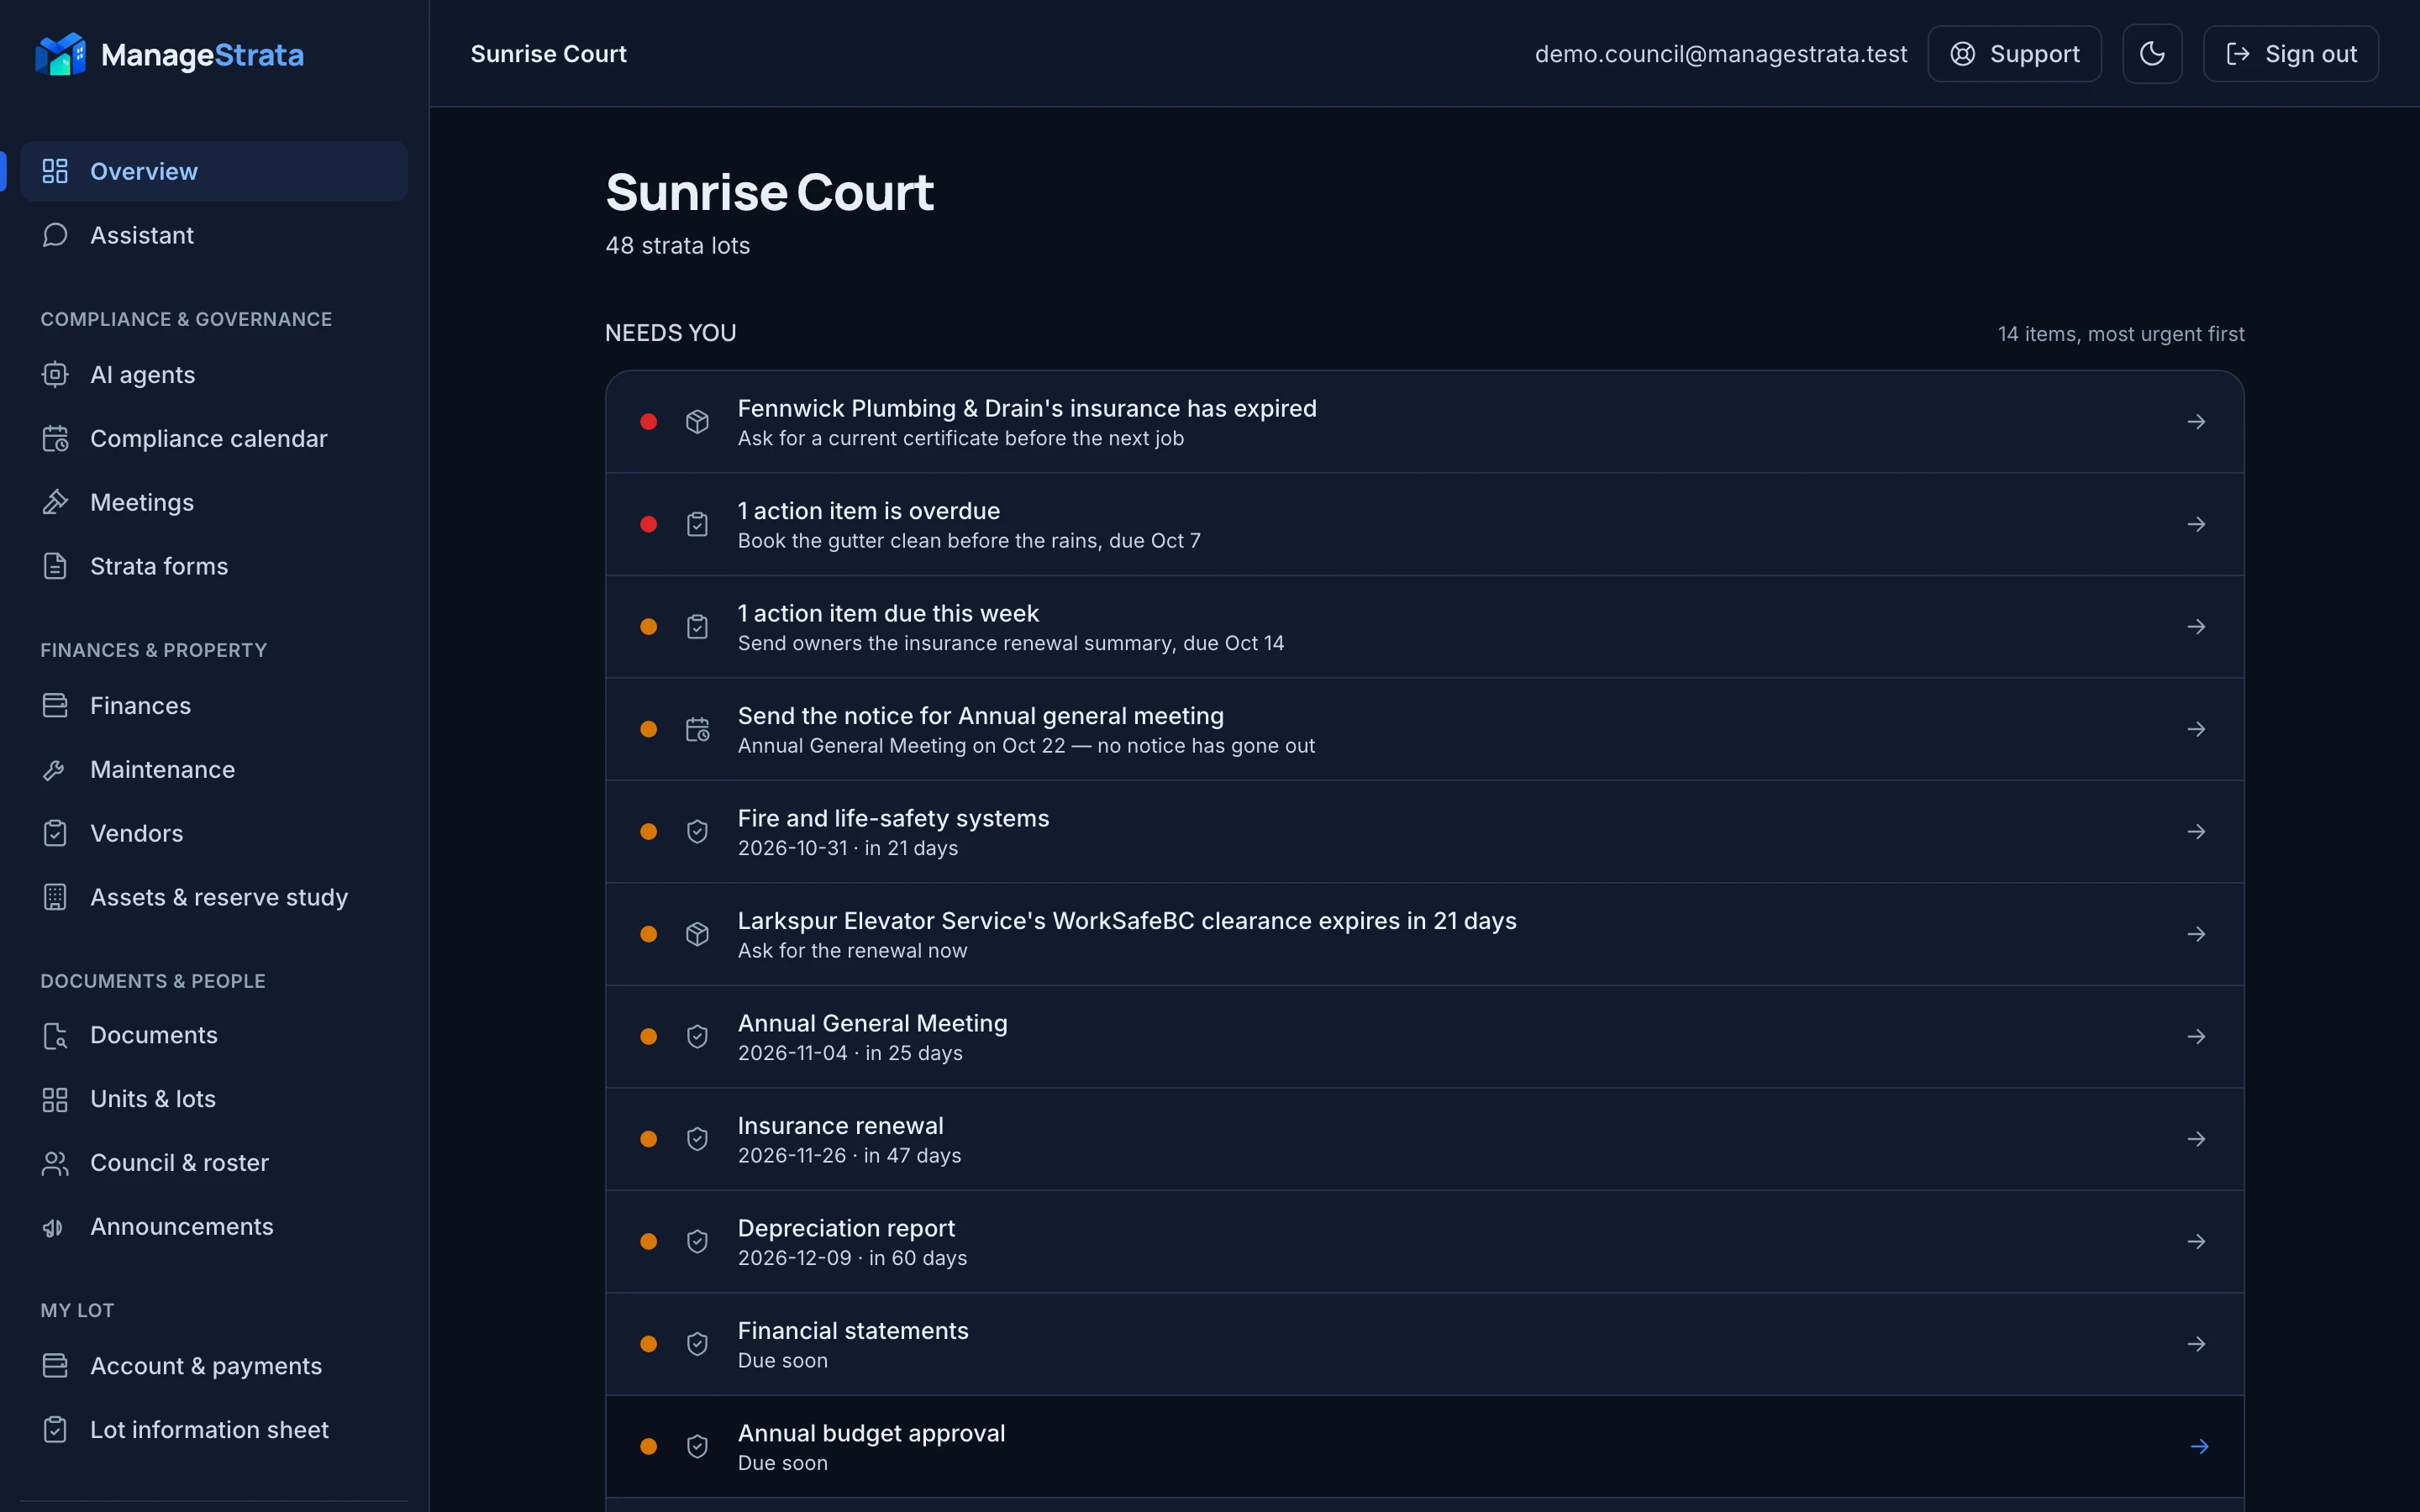Viewport: 2420px width, 1512px height.
Task: Open Compliance calendar from the sidebar
Action: tap(214, 438)
